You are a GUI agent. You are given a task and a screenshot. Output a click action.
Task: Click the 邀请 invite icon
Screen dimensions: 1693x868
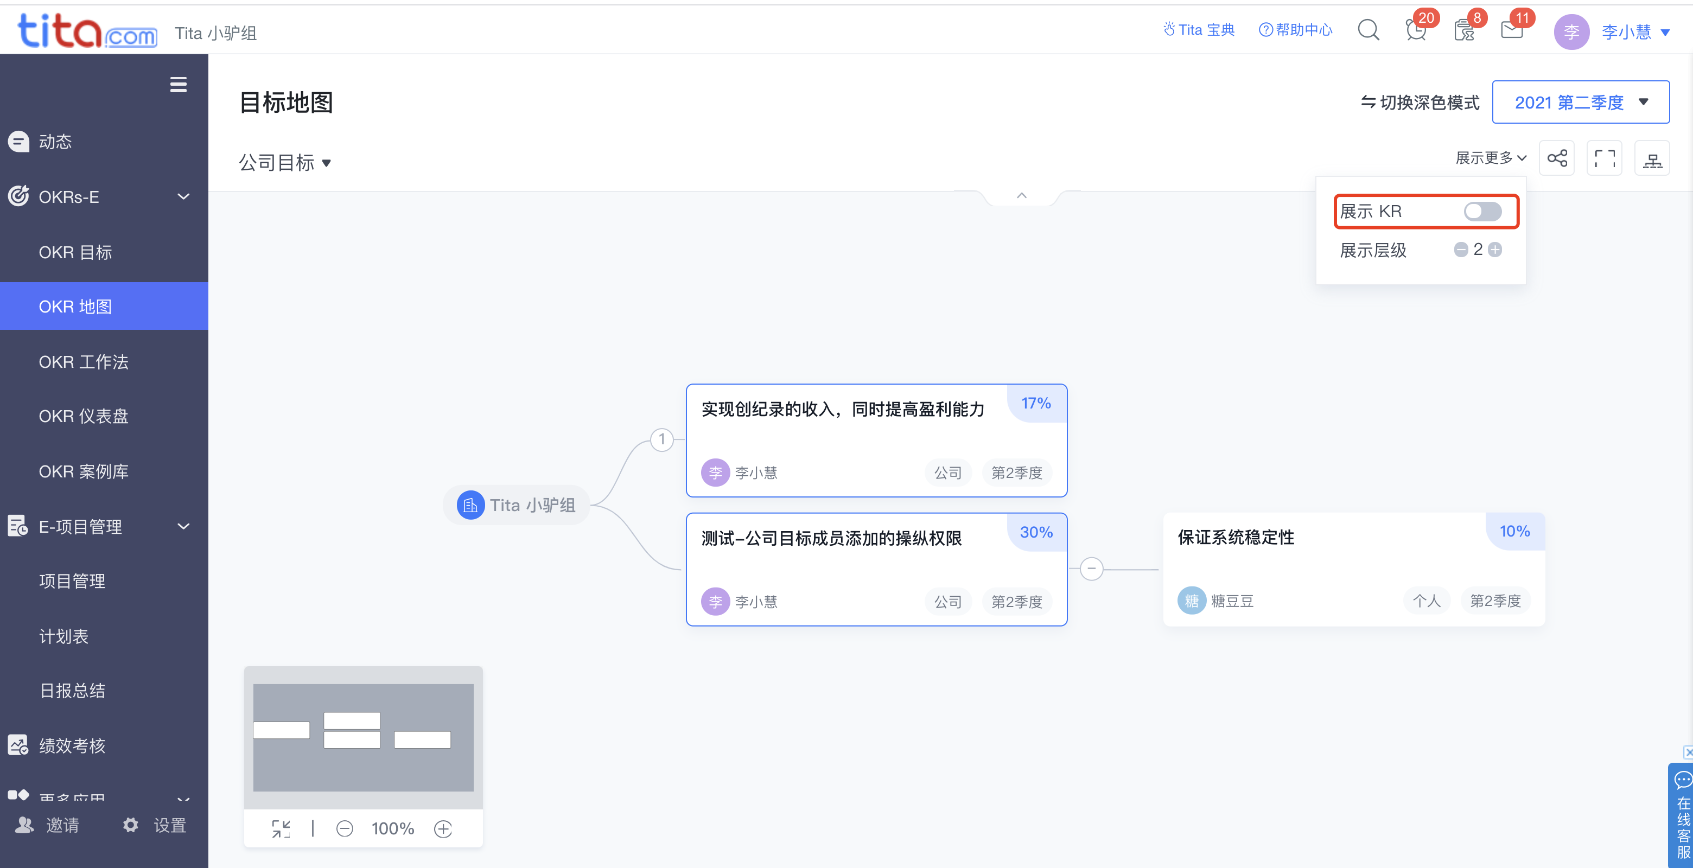click(24, 825)
